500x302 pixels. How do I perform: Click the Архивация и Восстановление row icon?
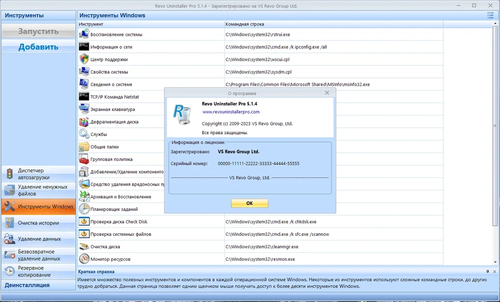[84, 197]
